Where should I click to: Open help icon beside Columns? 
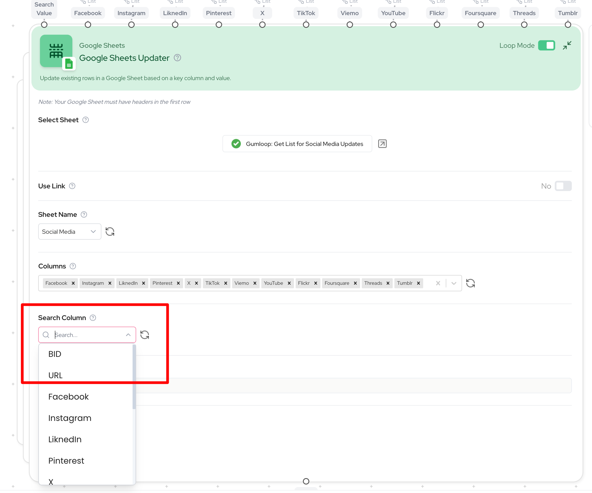73,266
